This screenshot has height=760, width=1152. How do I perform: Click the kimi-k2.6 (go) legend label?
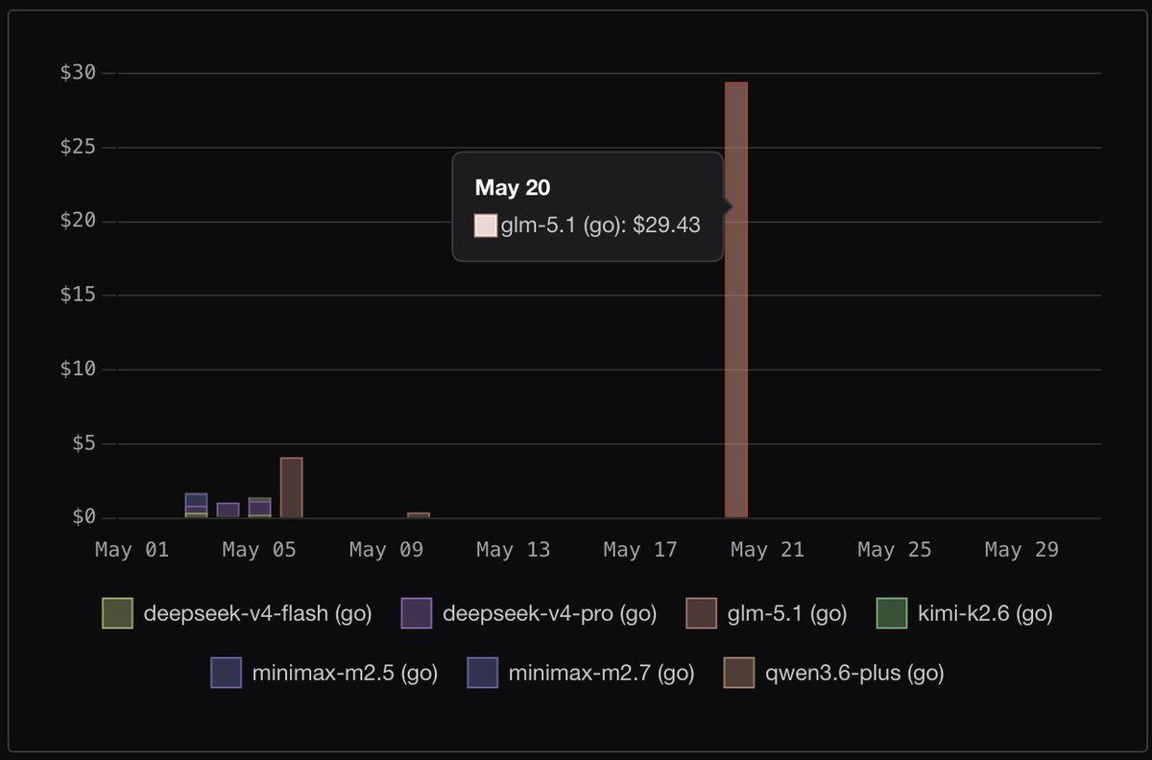point(985,614)
